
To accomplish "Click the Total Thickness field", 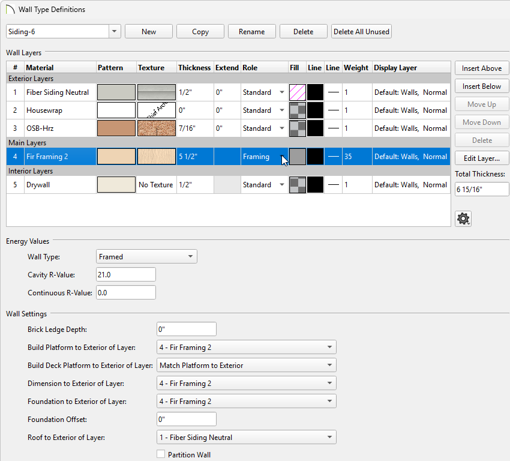I will pyautogui.click(x=482, y=189).
